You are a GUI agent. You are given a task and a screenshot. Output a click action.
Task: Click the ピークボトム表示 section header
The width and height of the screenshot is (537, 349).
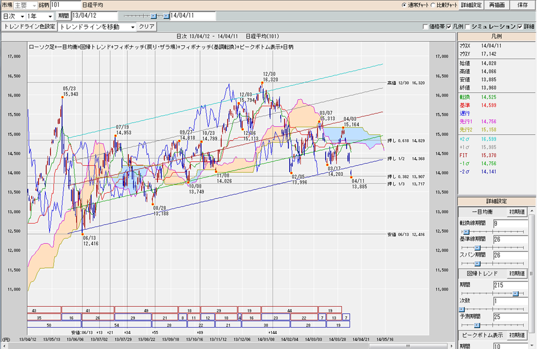(483, 335)
